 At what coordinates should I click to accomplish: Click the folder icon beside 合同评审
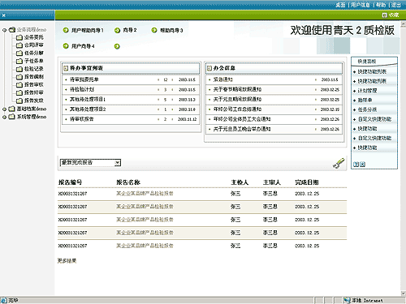coord(19,45)
